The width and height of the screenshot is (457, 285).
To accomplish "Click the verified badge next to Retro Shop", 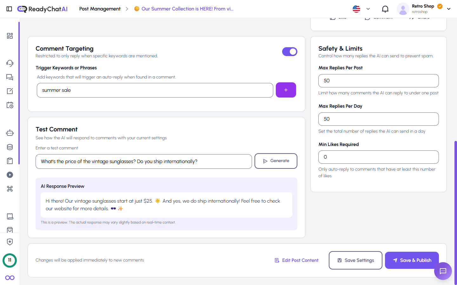I will (440, 6).
